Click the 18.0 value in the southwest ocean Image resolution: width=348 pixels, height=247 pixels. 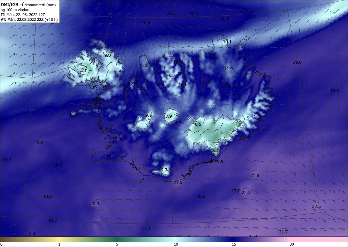[x=47, y=196]
